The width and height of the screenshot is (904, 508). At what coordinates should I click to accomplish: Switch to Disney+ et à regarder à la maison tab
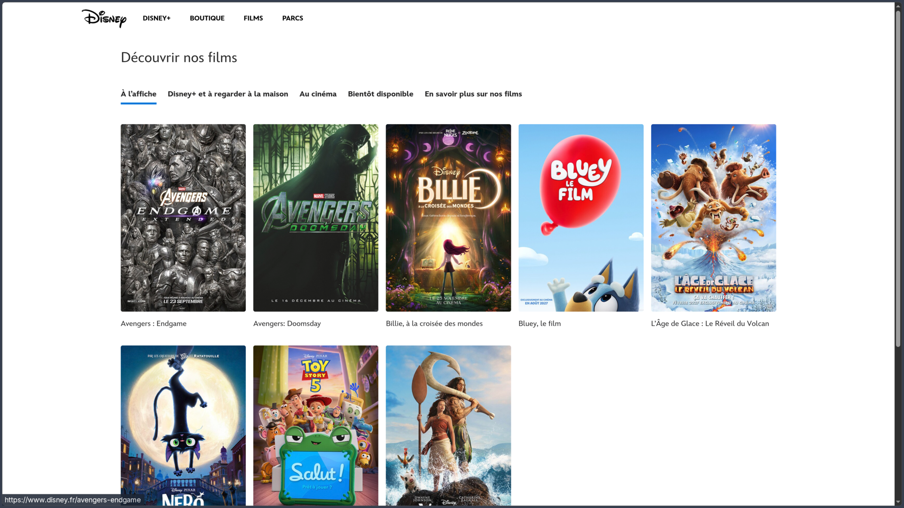coord(228,94)
